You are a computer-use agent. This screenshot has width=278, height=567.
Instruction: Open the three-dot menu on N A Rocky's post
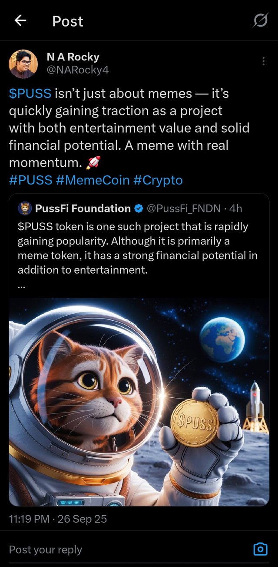tap(264, 60)
